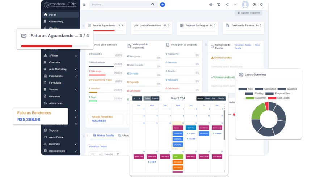Open the notifications bell icon
The height and width of the screenshot is (177, 315).
261,5
